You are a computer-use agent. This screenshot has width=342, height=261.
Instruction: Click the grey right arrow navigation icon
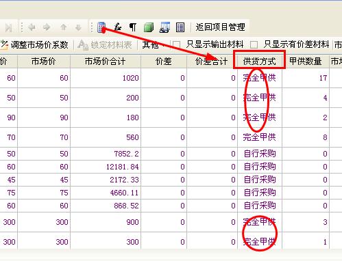coord(47,27)
